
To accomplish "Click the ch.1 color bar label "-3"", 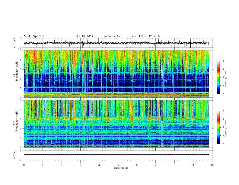I will [x=222, y=61].
